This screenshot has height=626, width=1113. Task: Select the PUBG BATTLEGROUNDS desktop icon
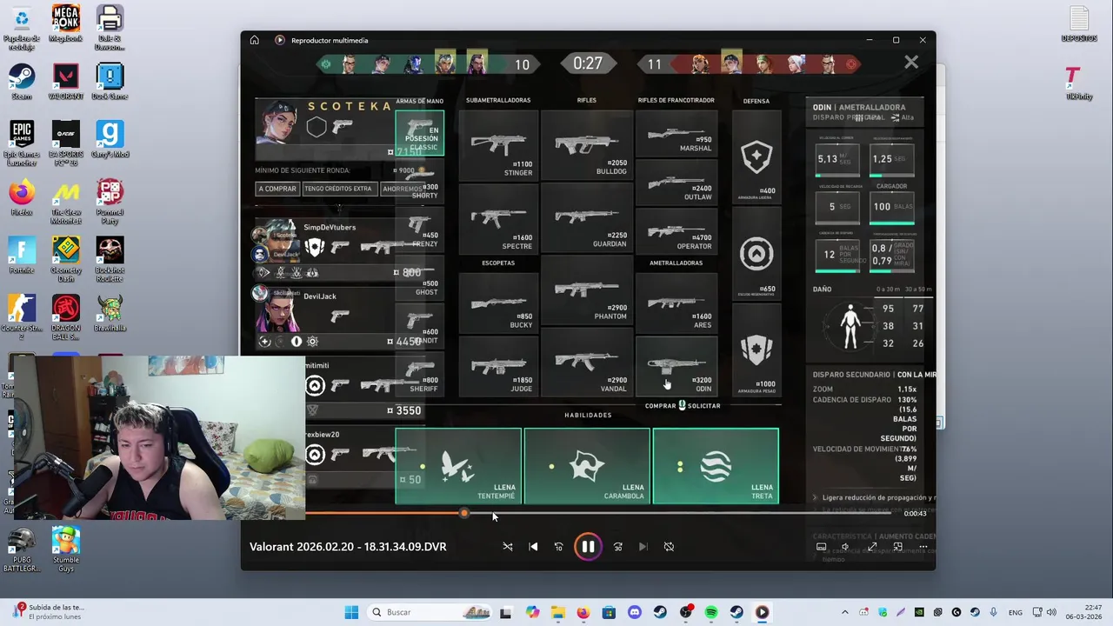pos(21,549)
